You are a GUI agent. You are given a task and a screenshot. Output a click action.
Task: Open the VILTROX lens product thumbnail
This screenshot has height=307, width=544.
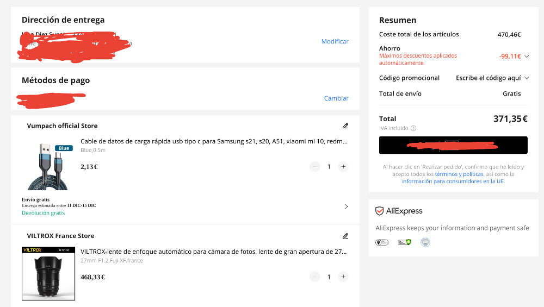click(48, 273)
